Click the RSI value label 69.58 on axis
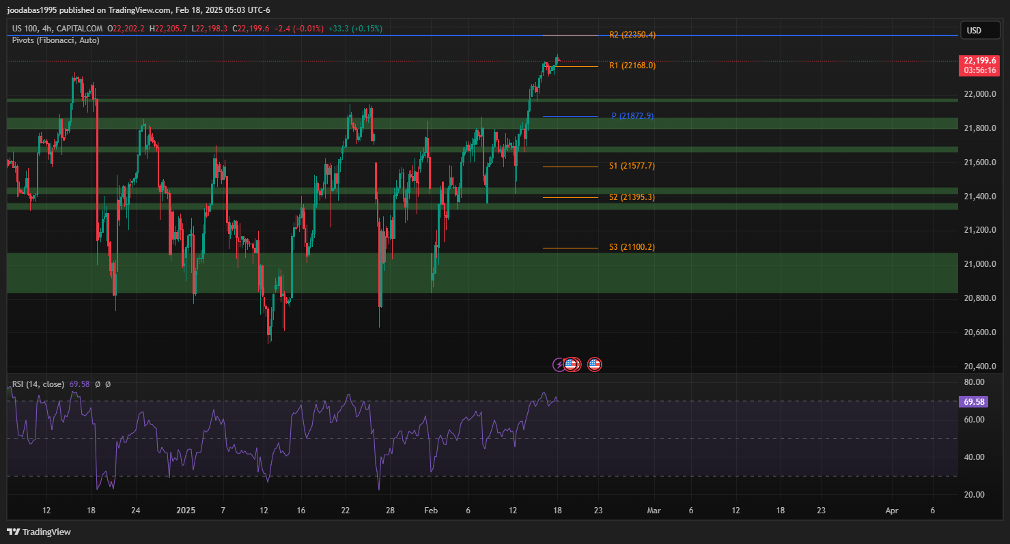Viewport: 1010px width, 544px height. [974, 402]
